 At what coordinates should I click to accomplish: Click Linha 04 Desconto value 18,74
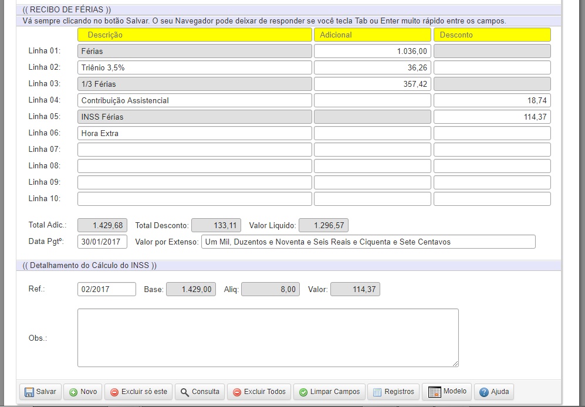tap(492, 100)
